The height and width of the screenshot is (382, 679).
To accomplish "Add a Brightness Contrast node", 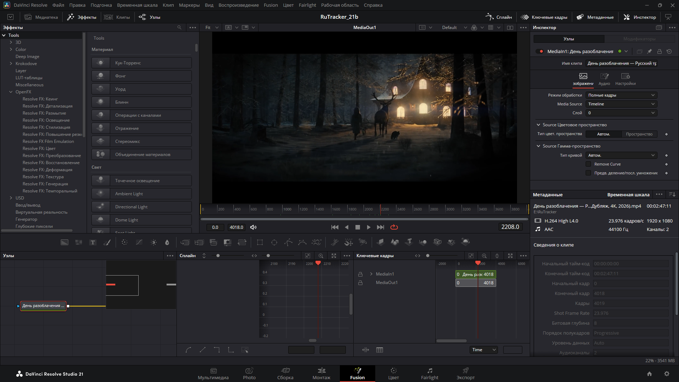I will pyautogui.click(x=153, y=242).
